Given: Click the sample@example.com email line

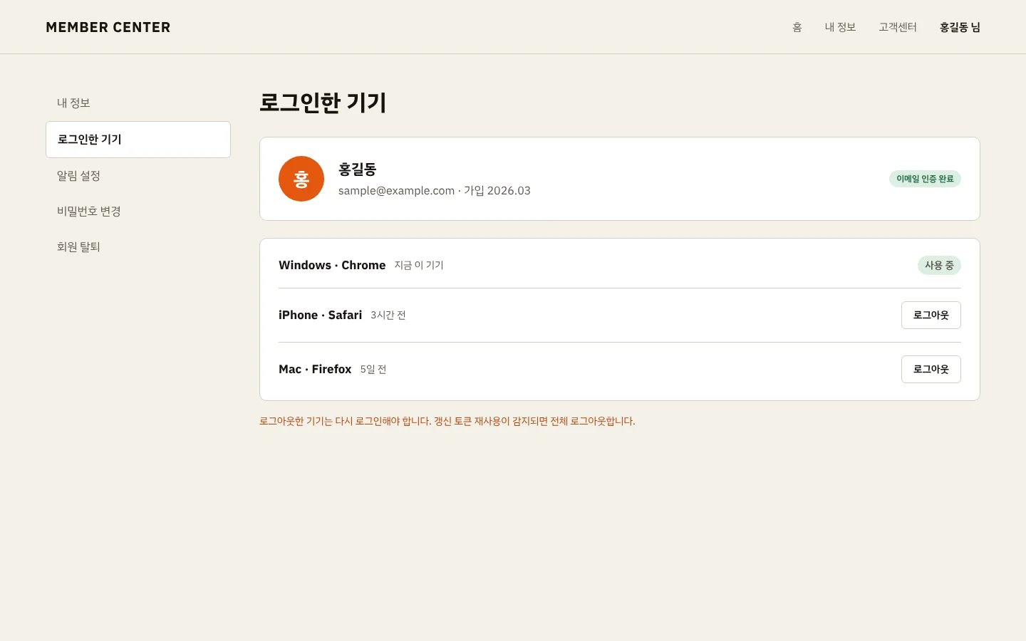Looking at the screenshot, I should tap(435, 191).
